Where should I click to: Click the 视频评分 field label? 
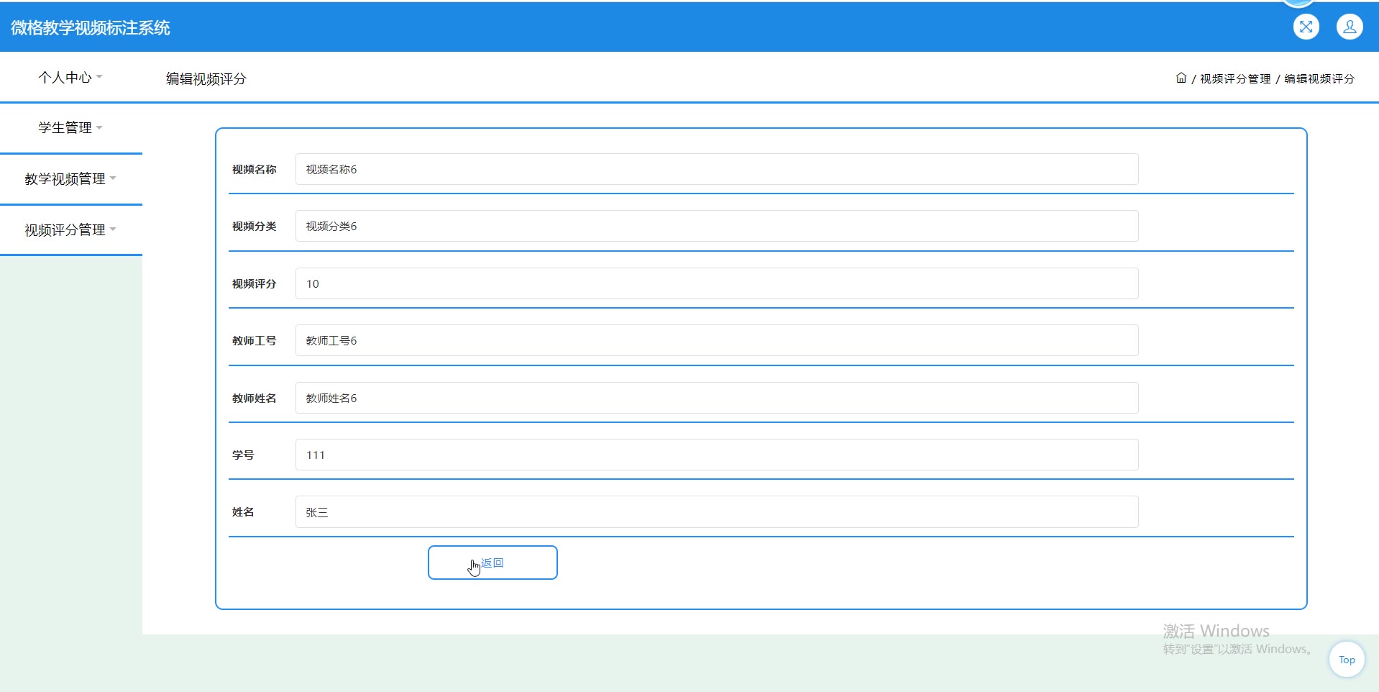(254, 284)
